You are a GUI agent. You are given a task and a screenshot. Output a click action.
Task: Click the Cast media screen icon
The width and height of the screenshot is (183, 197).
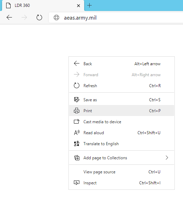77,121
